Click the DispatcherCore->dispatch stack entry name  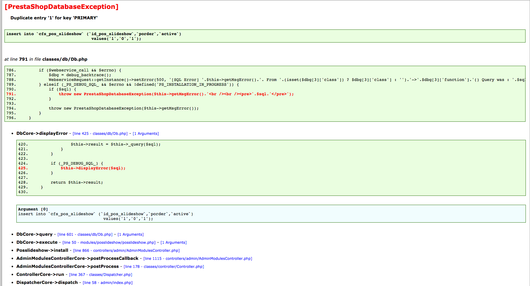coord(47,282)
